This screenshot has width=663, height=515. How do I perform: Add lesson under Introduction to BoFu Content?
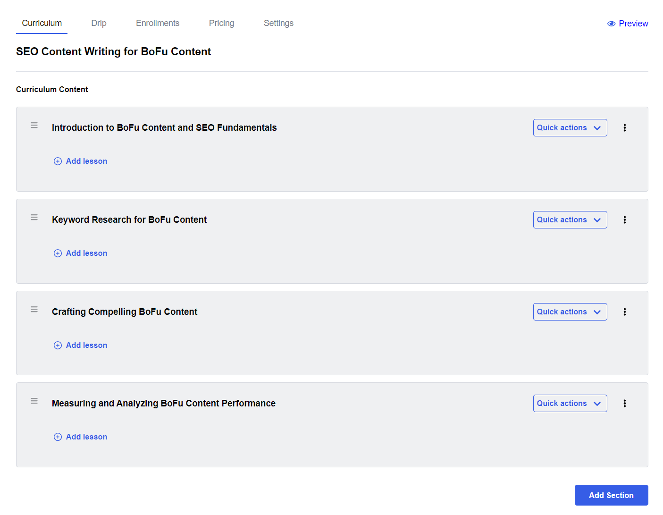pos(81,161)
